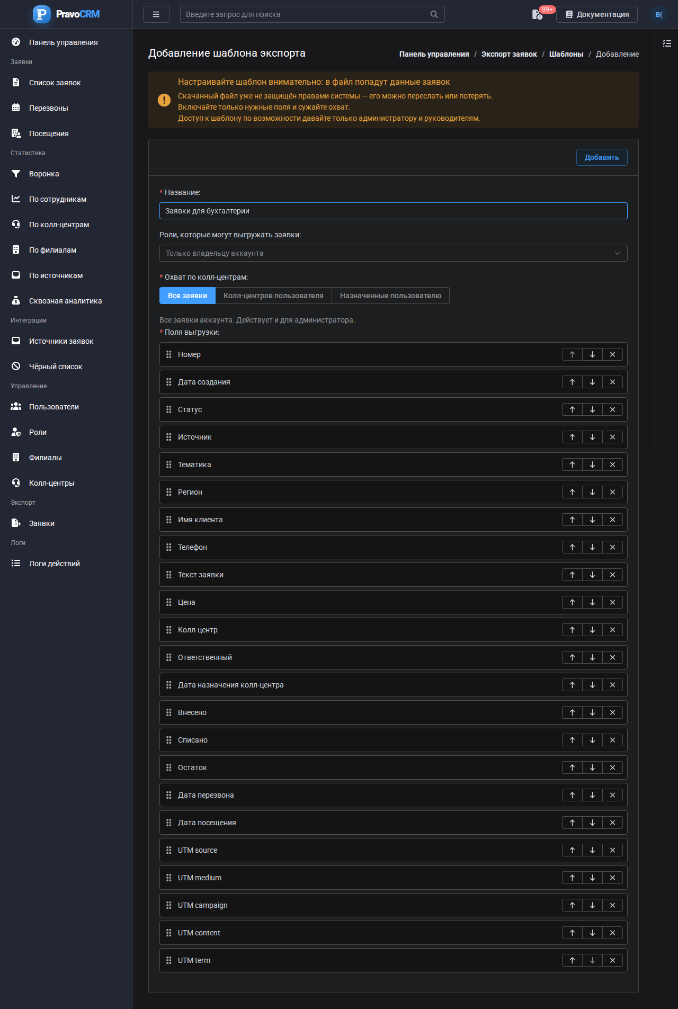This screenshot has width=678, height=1009.
Task: Click the top search input field
Action: coord(313,14)
